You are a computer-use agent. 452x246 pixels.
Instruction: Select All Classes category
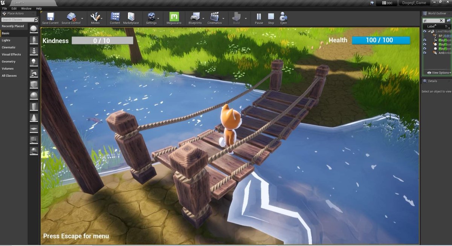pyautogui.click(x=14, y=76)
